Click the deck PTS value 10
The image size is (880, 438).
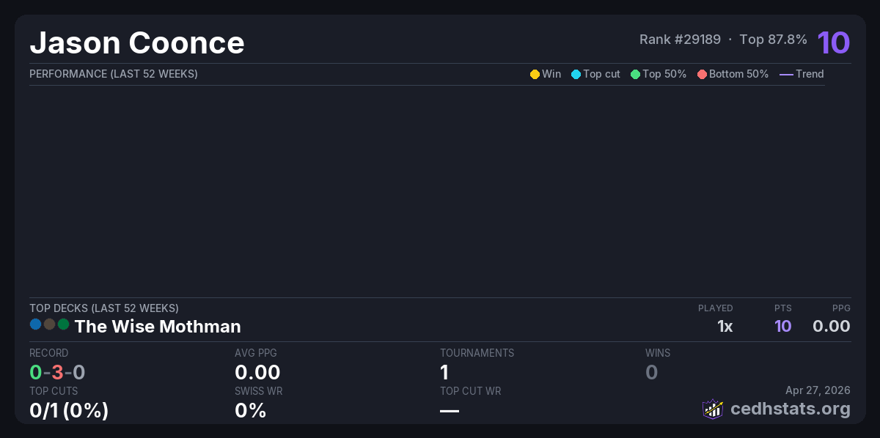pyautogui.click(x=782, y=326)
